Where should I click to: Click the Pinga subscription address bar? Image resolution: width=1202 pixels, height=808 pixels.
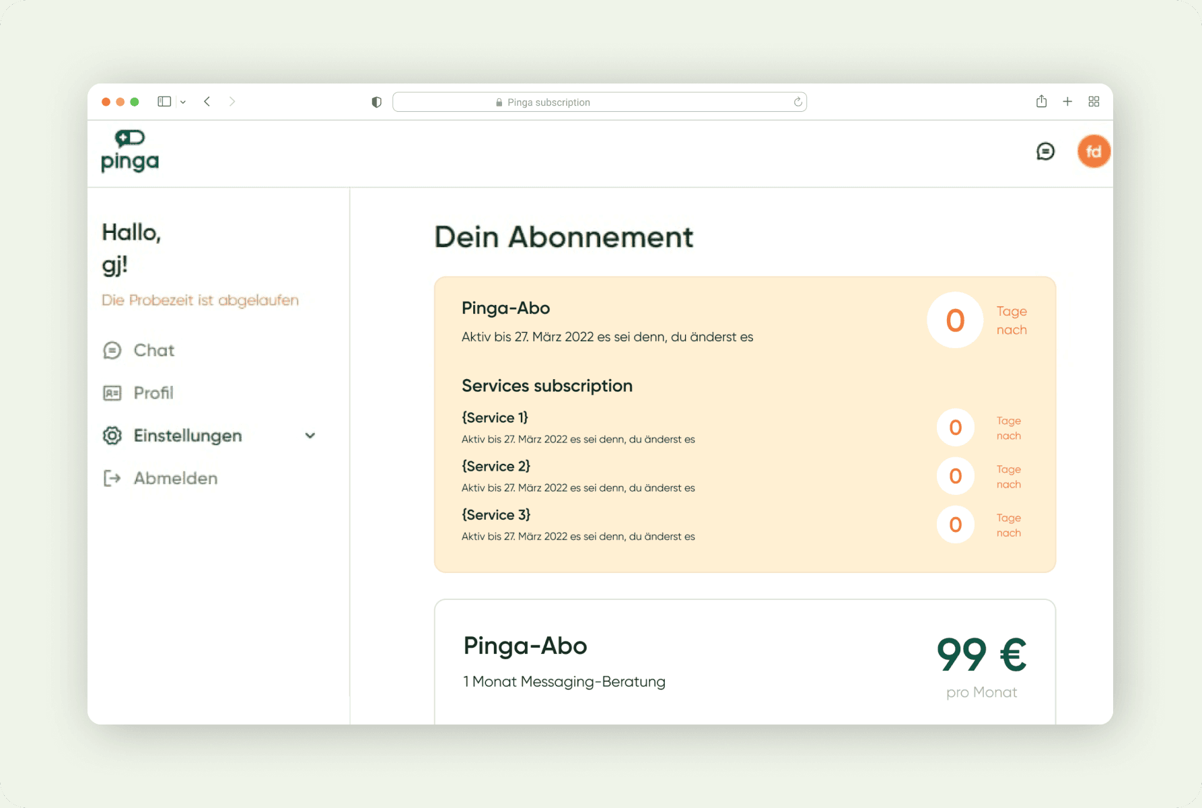pyautogui.click(x=600, y=102)
